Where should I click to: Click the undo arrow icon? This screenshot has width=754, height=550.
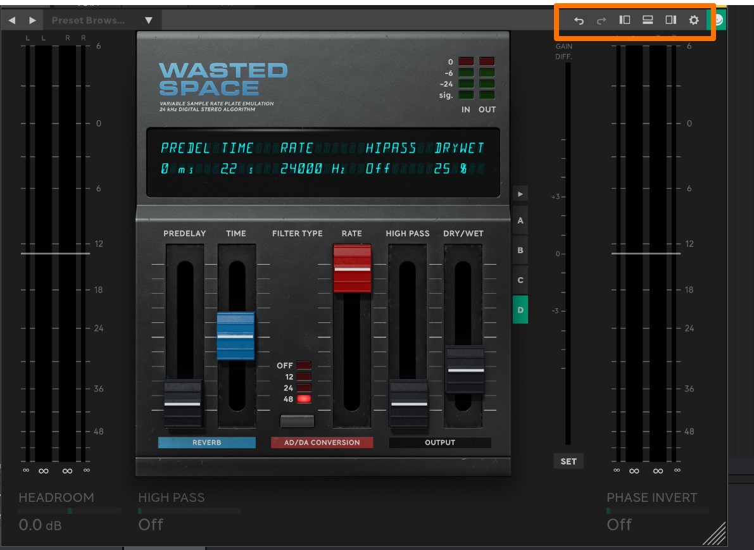pos(579,20)
